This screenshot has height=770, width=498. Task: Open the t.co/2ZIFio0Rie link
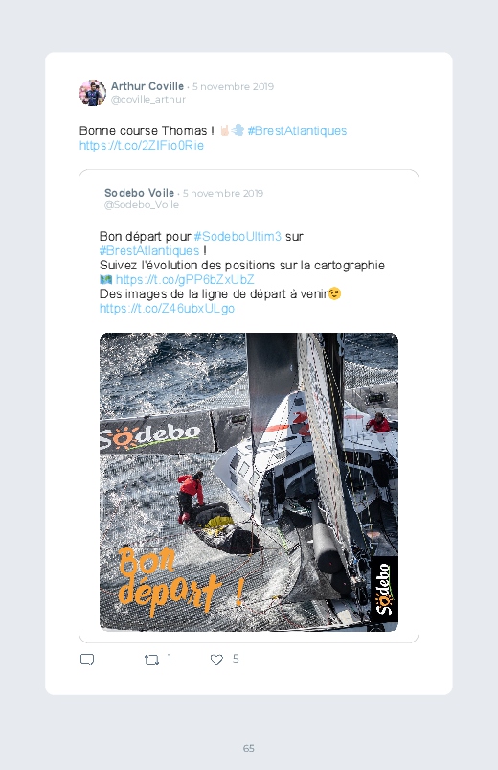pos(142,146)
